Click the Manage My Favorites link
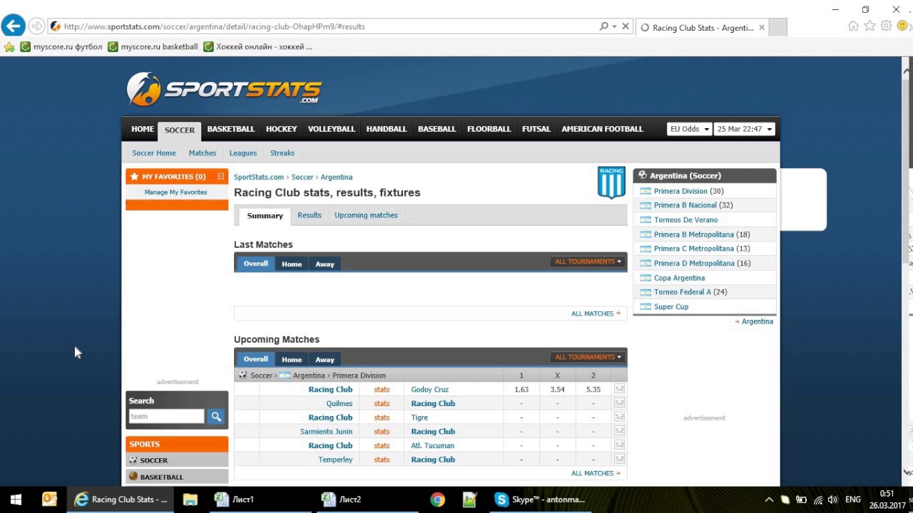Screen dimensions: 913x513 175,192
